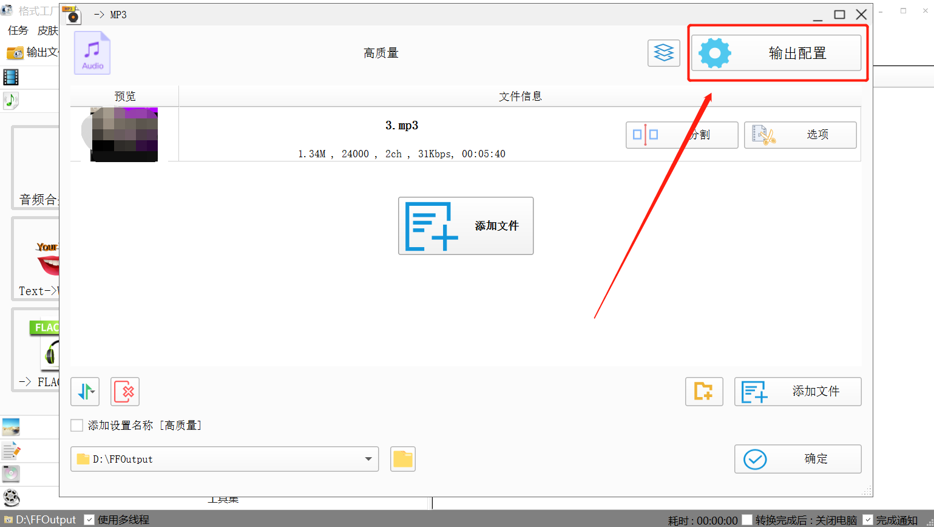Viewport: 934px width, 527px height.
Task: Select the audio music note category
Action: click(x=11, y=100)
